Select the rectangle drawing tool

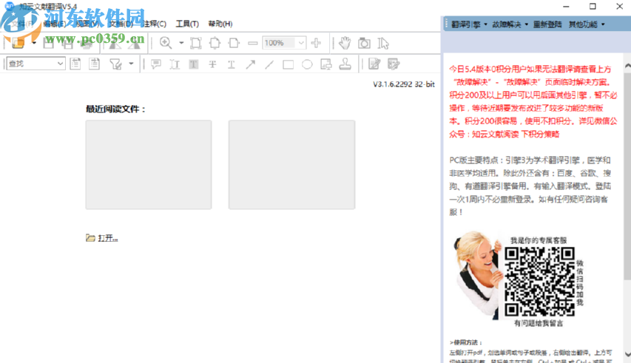288,64
